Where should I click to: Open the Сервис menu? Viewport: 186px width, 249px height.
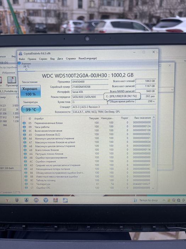click(x=43, y=59)
